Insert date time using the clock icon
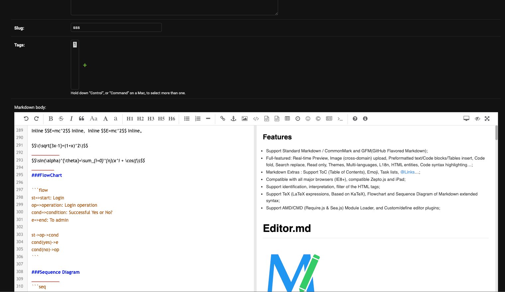505x292 pixels. [x=298, y=119]
